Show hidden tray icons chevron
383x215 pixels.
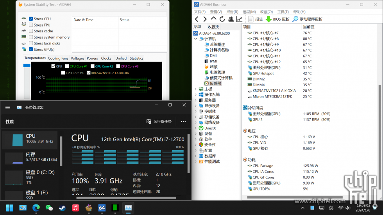[302, 208]
